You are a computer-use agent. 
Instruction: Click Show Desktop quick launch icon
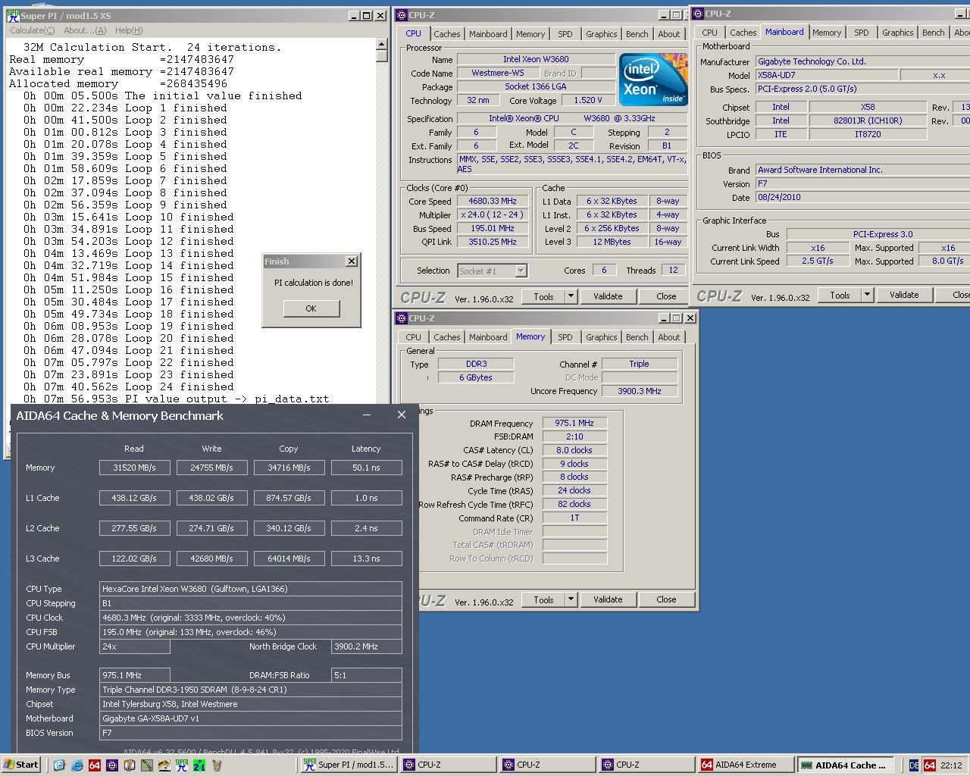point(59,765)
